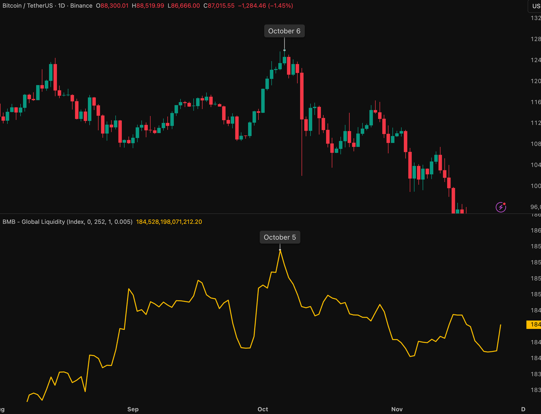Select the October 6 annotation label
The width and height of the screenshot is (541, 414).
[284, 31]
